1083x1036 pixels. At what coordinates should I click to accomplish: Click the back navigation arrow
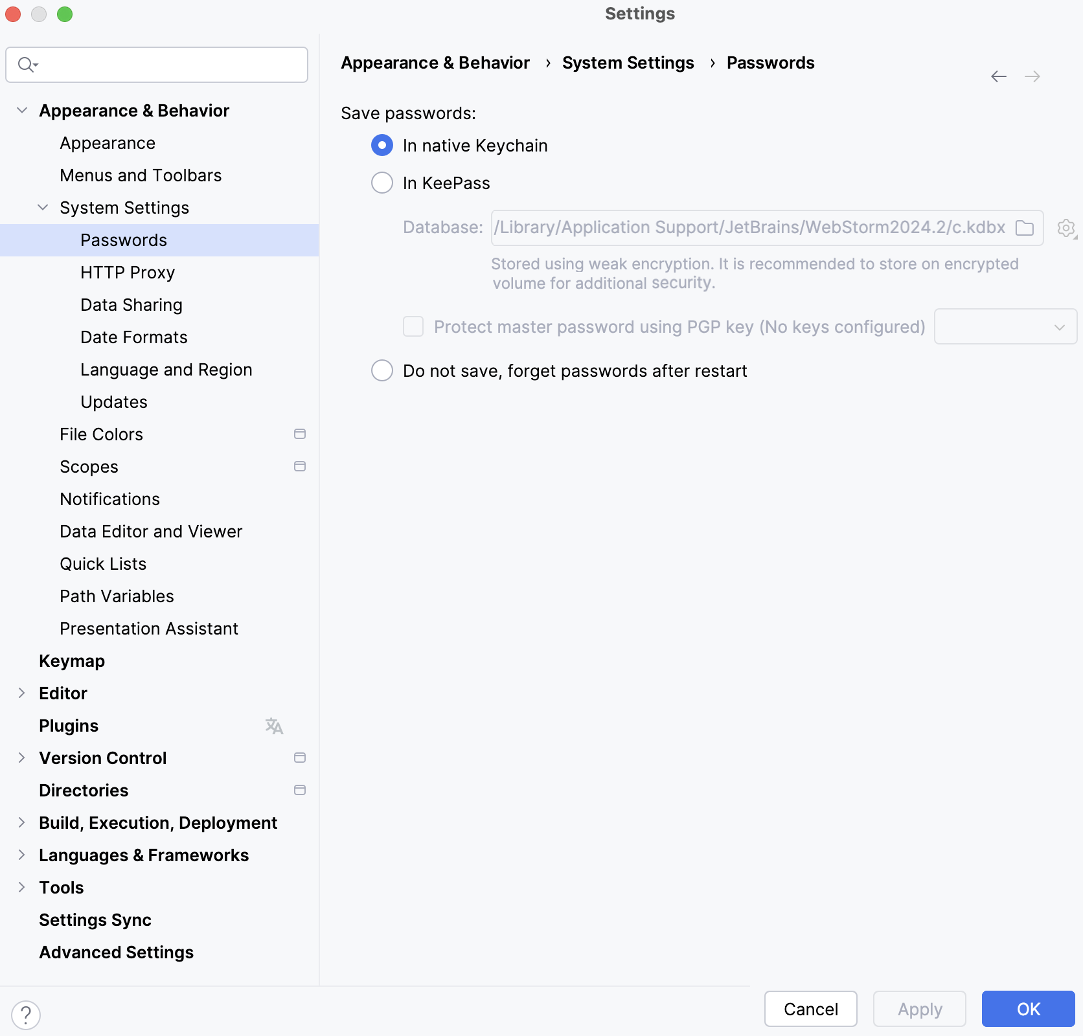point(998,76)
